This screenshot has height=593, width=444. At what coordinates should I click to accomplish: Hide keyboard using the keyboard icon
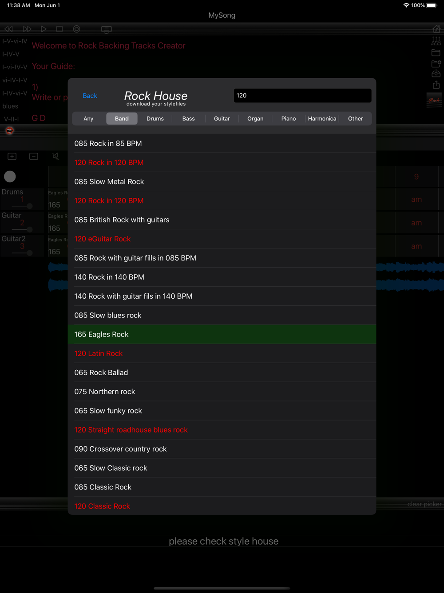pos(107,29)
